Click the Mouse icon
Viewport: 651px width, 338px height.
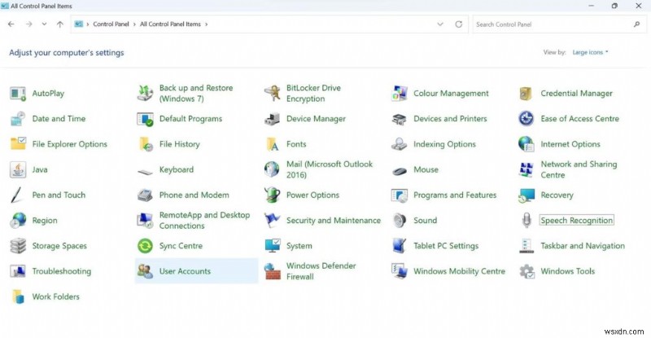pos(399,170)
